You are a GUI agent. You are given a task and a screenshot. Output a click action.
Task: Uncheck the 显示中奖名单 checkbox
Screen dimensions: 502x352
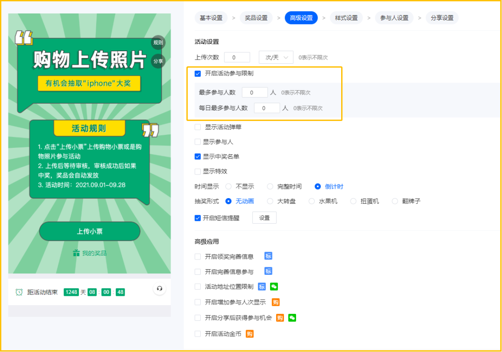(x=198, y=157)
